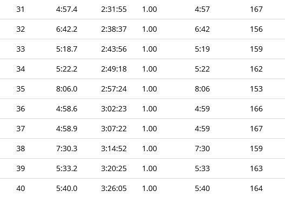285x198 pixels.
Task: Click lap 33 pace 5:19
Action: point(202,49)
